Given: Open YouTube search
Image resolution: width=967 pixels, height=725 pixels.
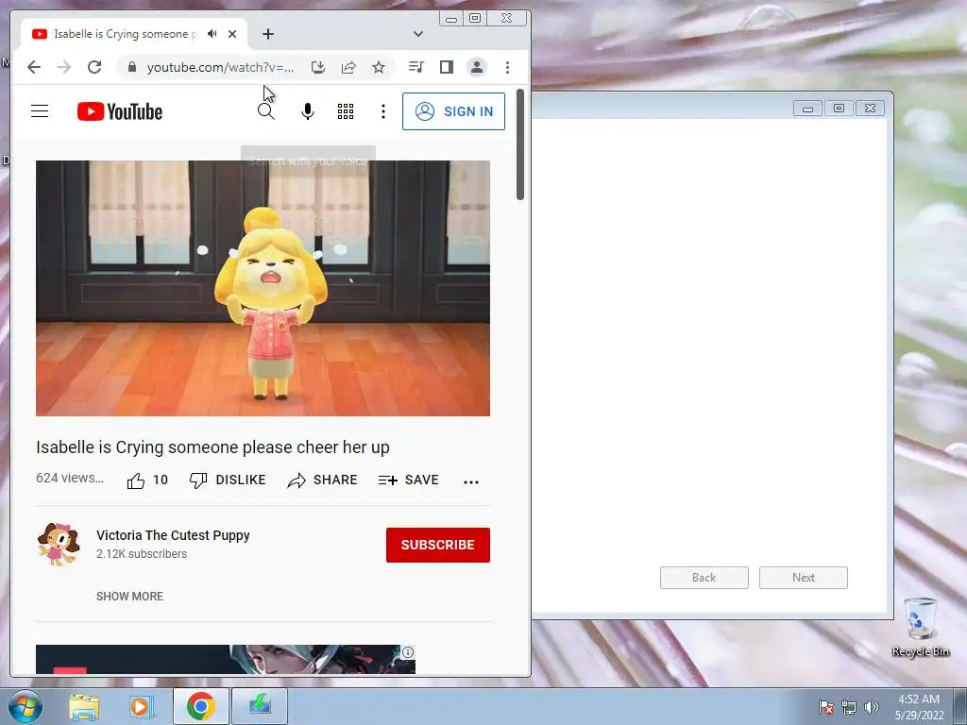Looking at the screenshot, I should [x=265, y=111].
